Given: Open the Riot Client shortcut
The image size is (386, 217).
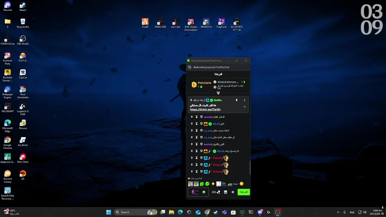Looking at the screenshot, I should pos(23,159).
